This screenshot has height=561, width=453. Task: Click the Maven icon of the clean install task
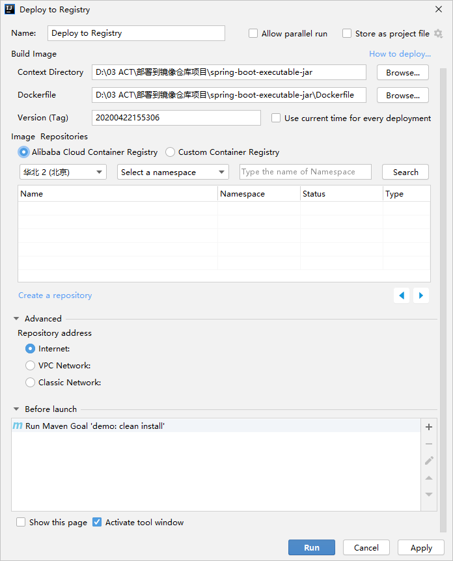[x=18, y=426]
